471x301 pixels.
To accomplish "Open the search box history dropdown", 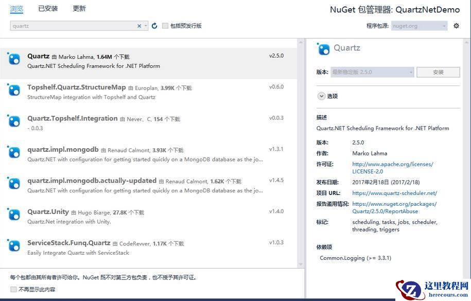I will pos(146,26).
